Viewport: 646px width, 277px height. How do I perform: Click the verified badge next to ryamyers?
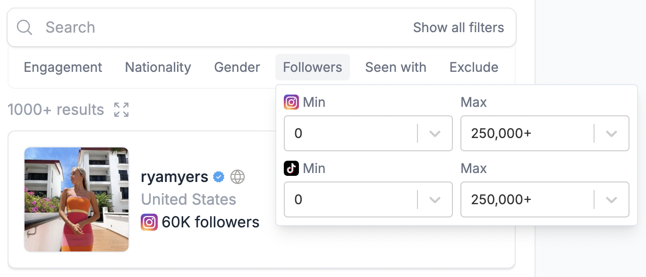point(219,177)
